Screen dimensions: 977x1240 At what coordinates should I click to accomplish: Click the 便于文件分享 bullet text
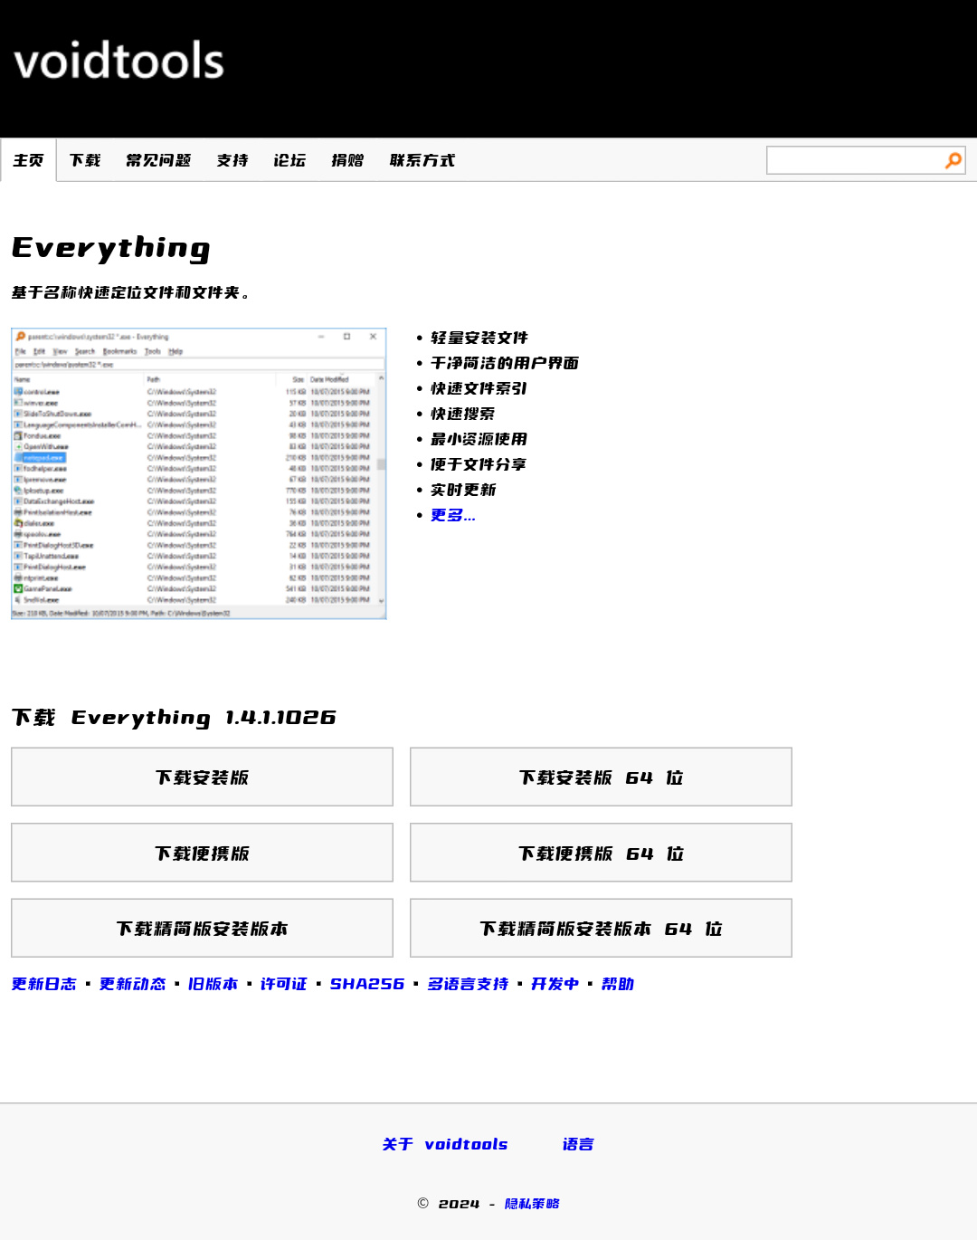coord(479,464)
